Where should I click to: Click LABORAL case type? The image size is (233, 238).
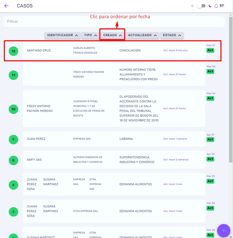tap(126, 139)
